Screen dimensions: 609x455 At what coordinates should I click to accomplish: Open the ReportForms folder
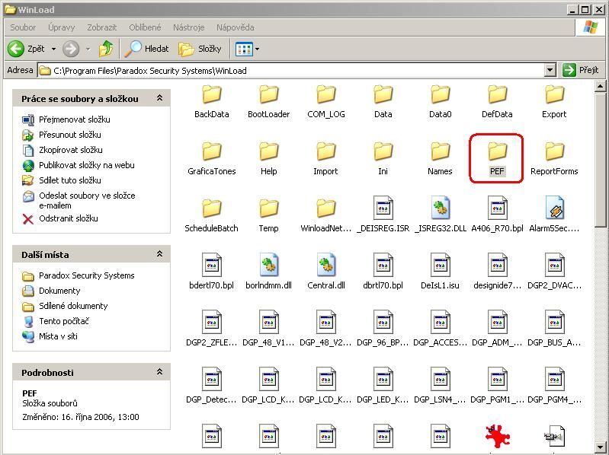point(554,152)
